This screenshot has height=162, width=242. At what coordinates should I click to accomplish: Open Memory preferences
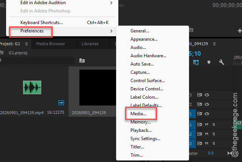141,122
